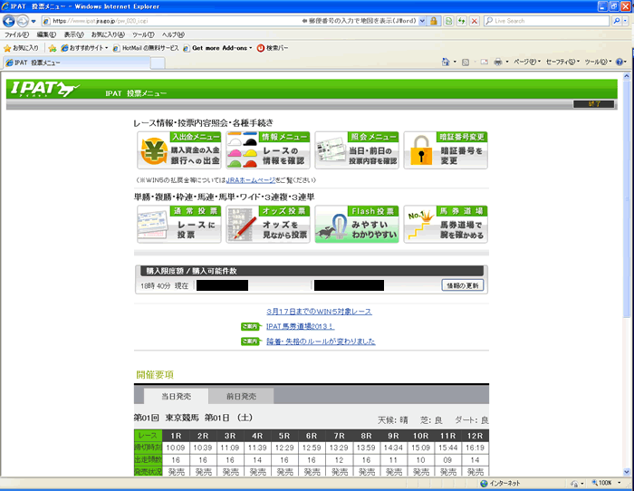Viewport: 634px width, 491px height.
Task: Open the recent pages dropdown arrow
Action: [34, 21]
